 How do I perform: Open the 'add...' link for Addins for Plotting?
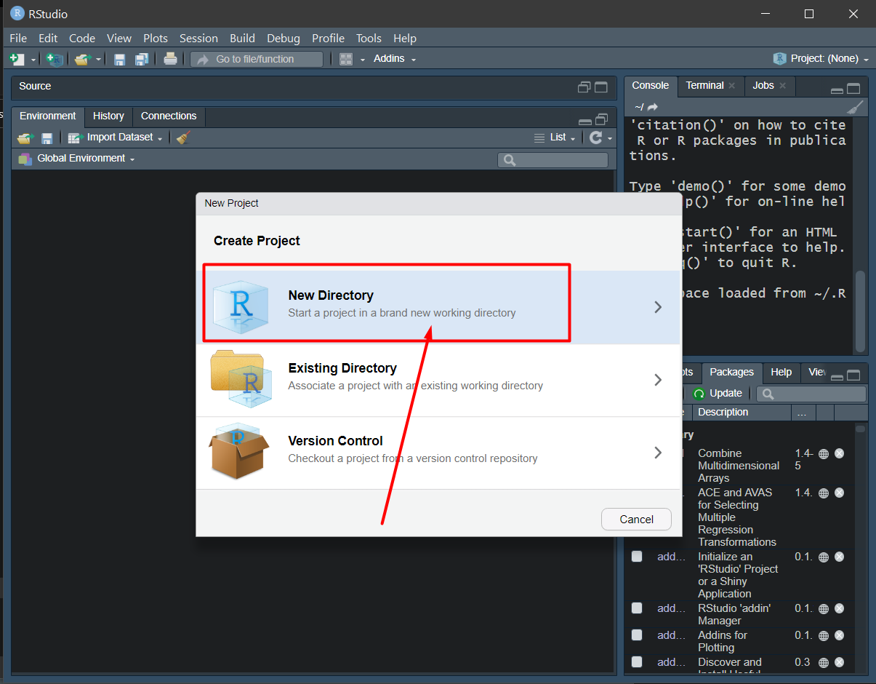(671, 635)
